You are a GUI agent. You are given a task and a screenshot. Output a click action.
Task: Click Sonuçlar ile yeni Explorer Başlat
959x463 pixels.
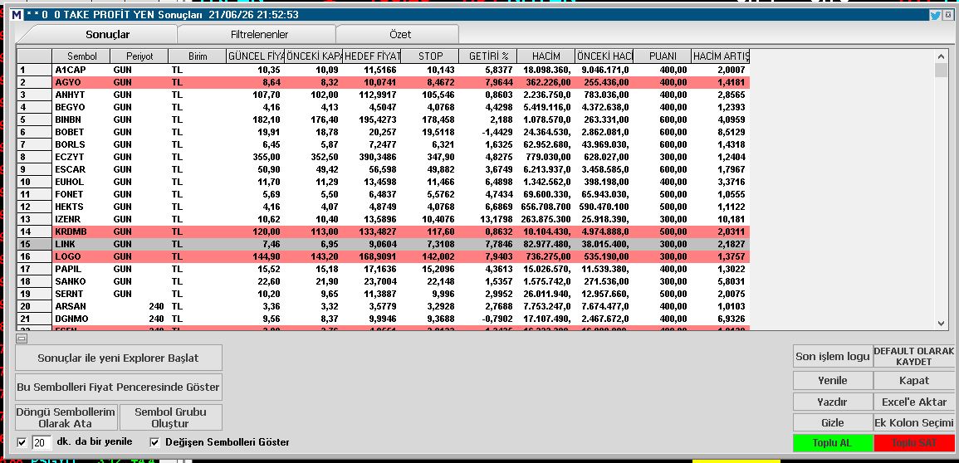pyautogui.click(x=119, y=358)
